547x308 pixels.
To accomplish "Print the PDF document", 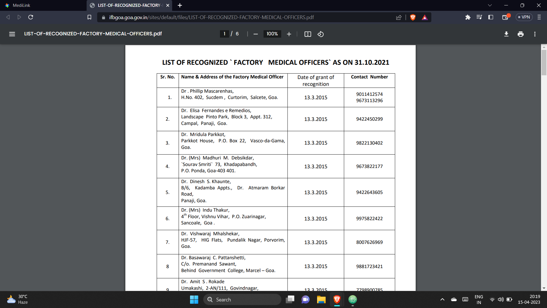I will [x=521, y=34].
